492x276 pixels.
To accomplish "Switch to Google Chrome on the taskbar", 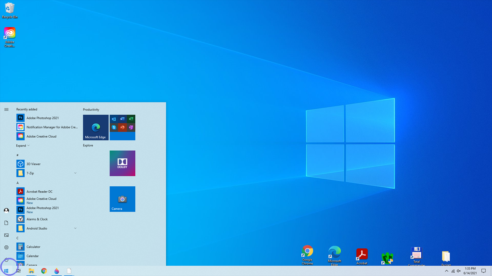I will click(x=44, y=271).
